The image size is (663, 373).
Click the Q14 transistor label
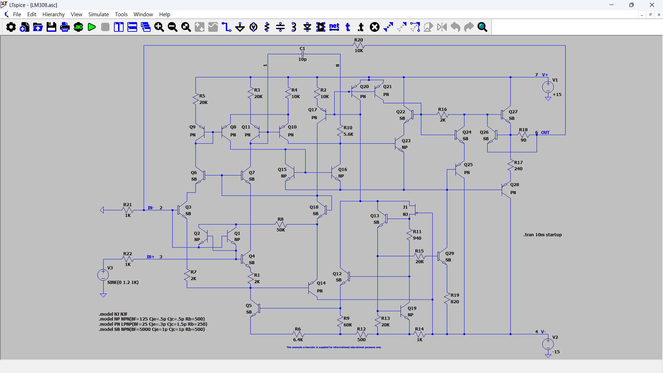(321, 283)
